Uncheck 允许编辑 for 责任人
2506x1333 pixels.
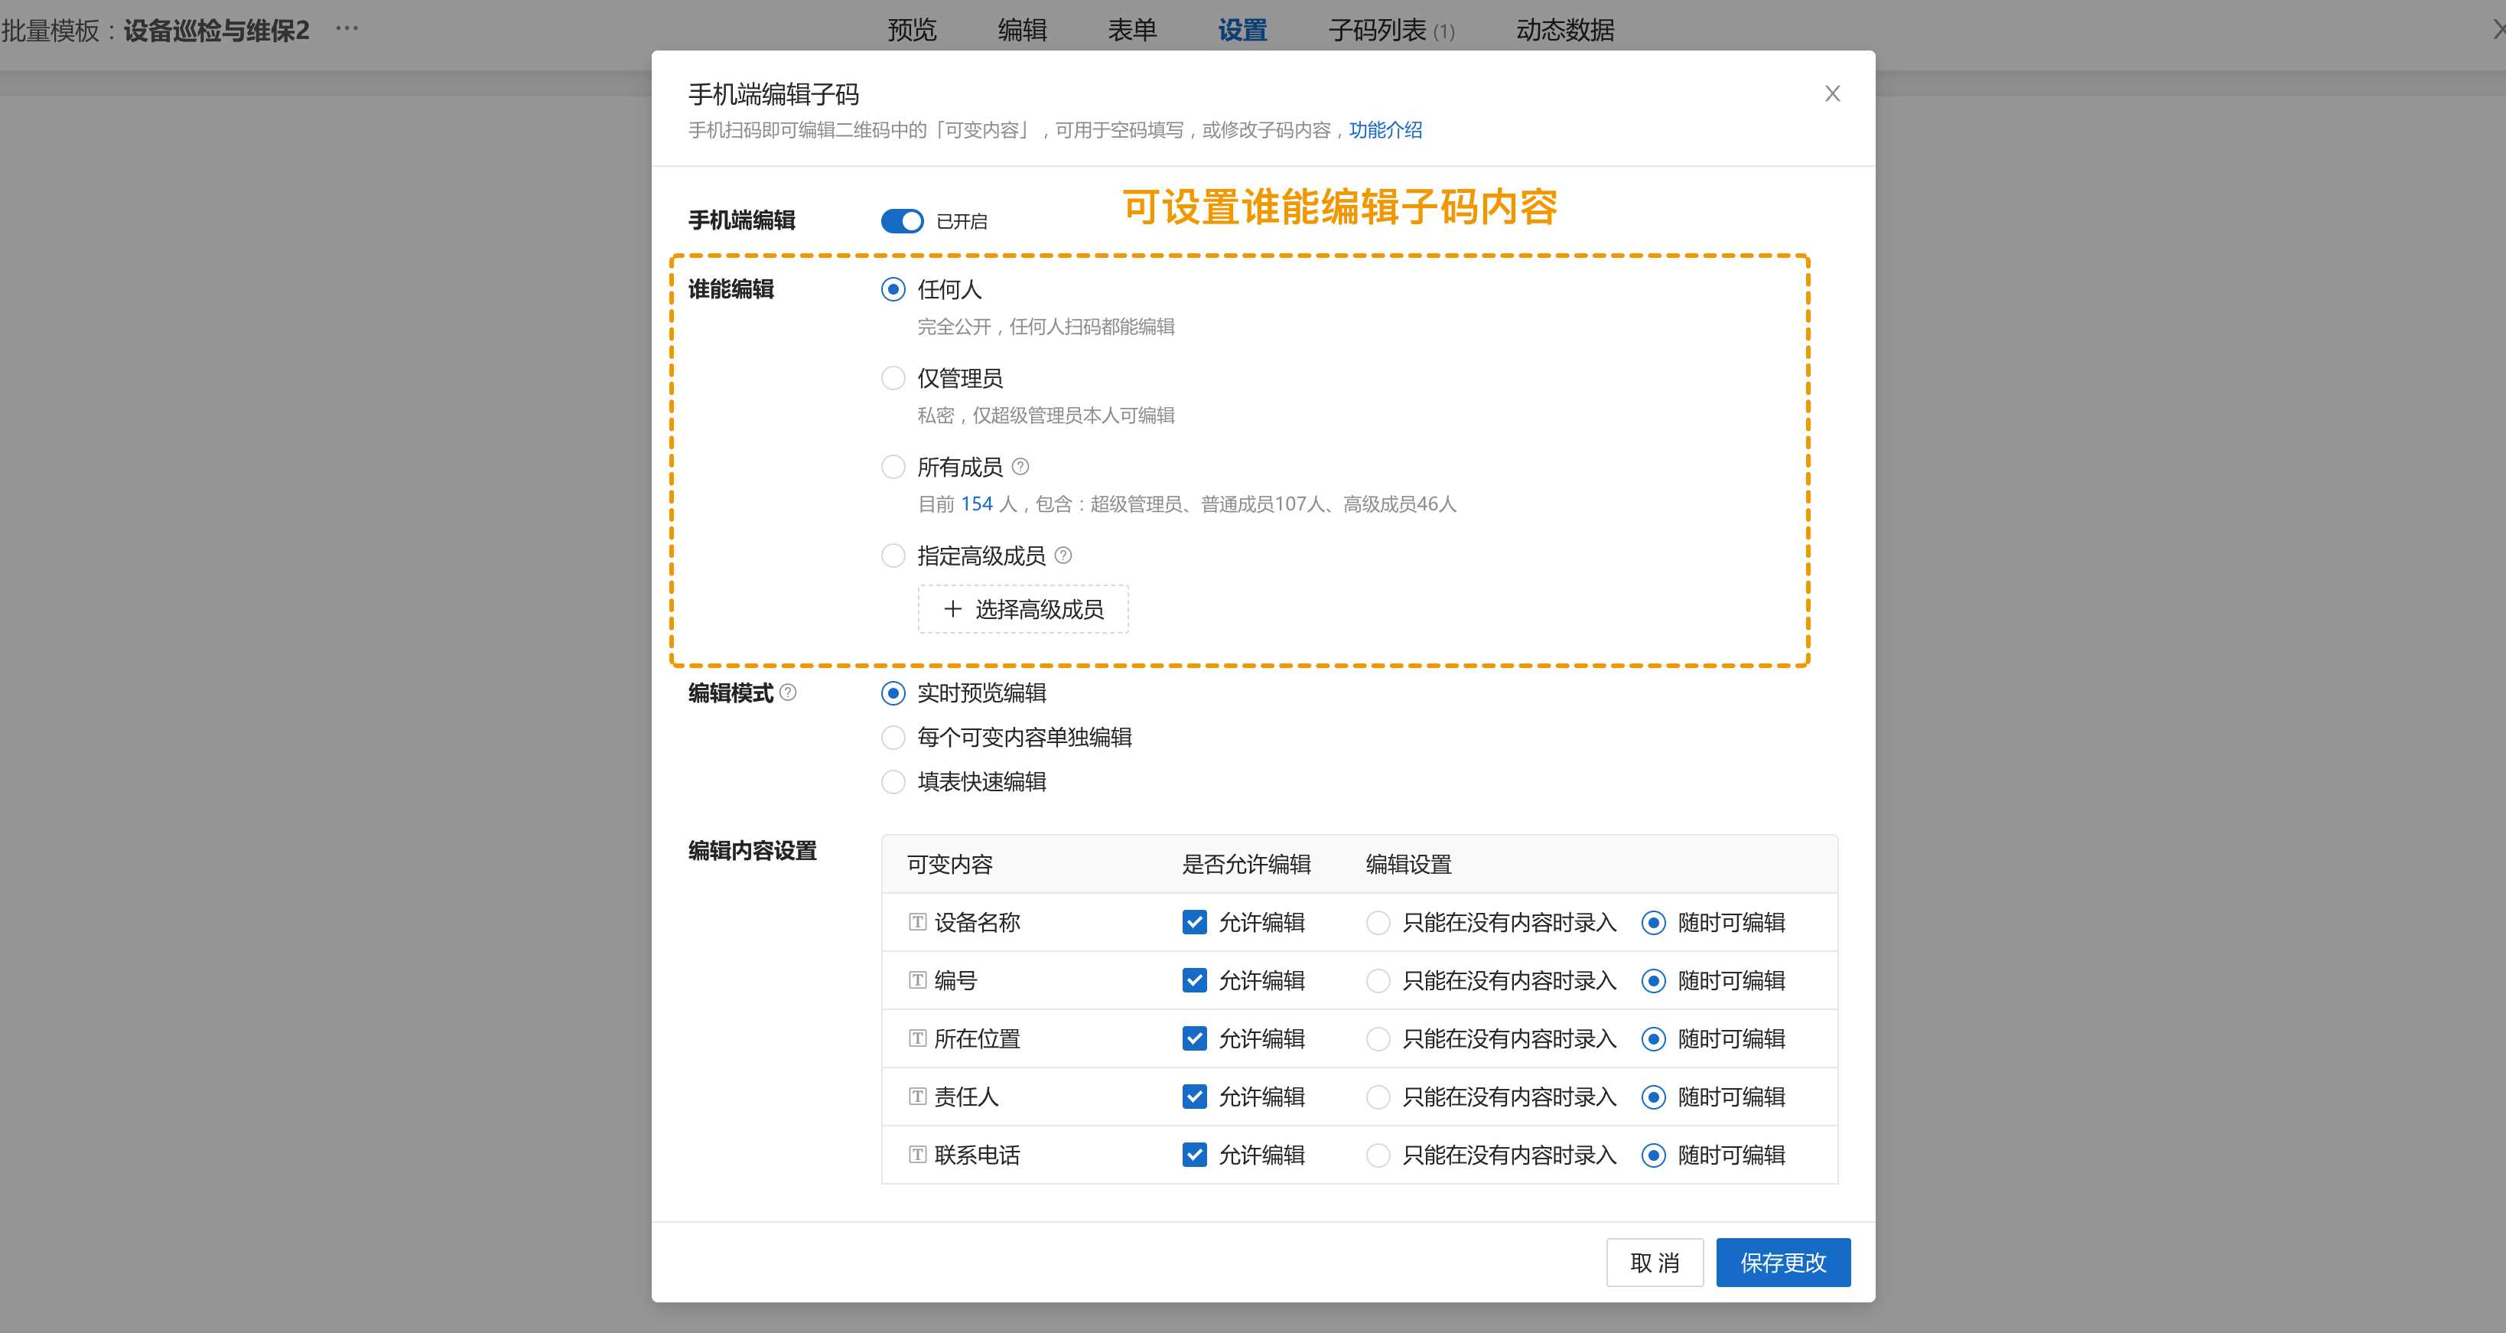click(1195, 1096)
